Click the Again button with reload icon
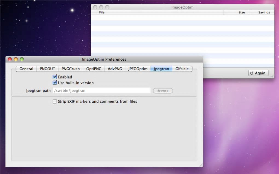 tap(258, 73)
